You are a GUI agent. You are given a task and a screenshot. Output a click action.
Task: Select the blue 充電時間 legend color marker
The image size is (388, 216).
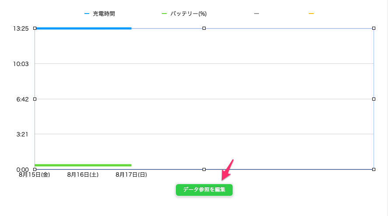pos(87,14)
